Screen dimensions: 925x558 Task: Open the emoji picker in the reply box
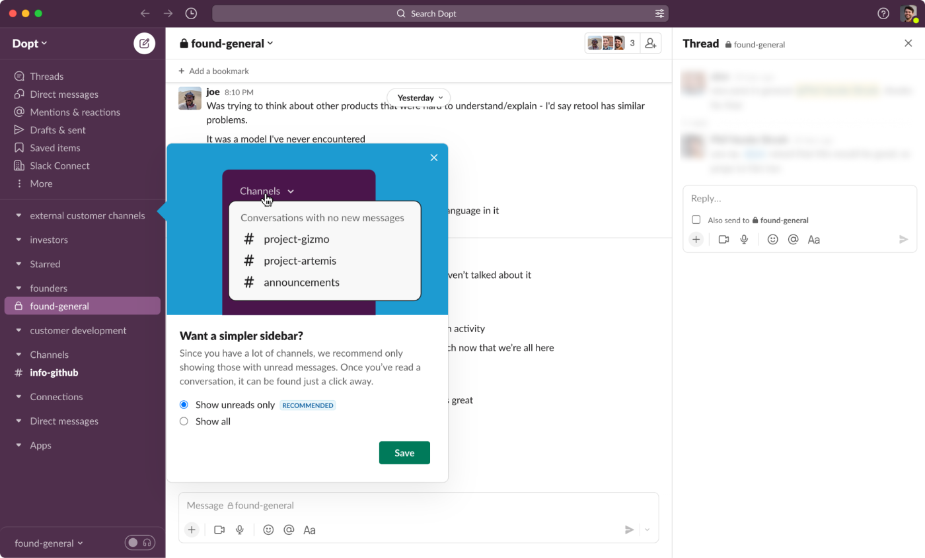click(772, 239)
